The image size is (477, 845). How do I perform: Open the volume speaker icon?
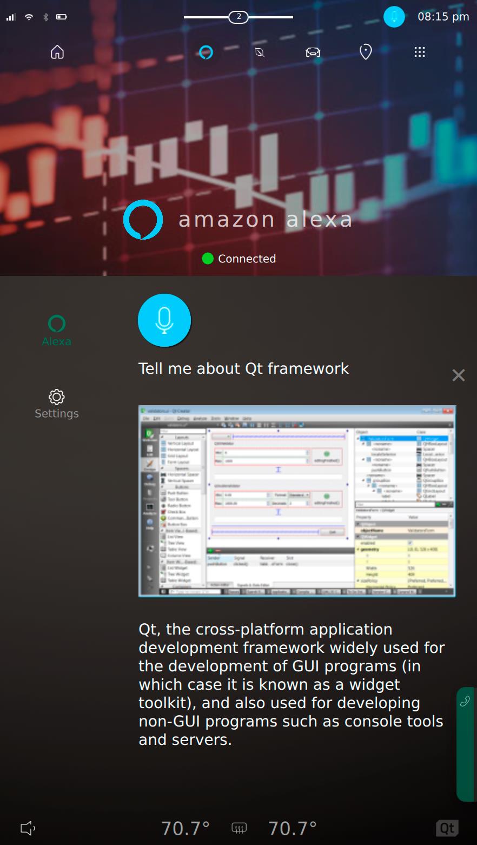[x=28, y=828]
